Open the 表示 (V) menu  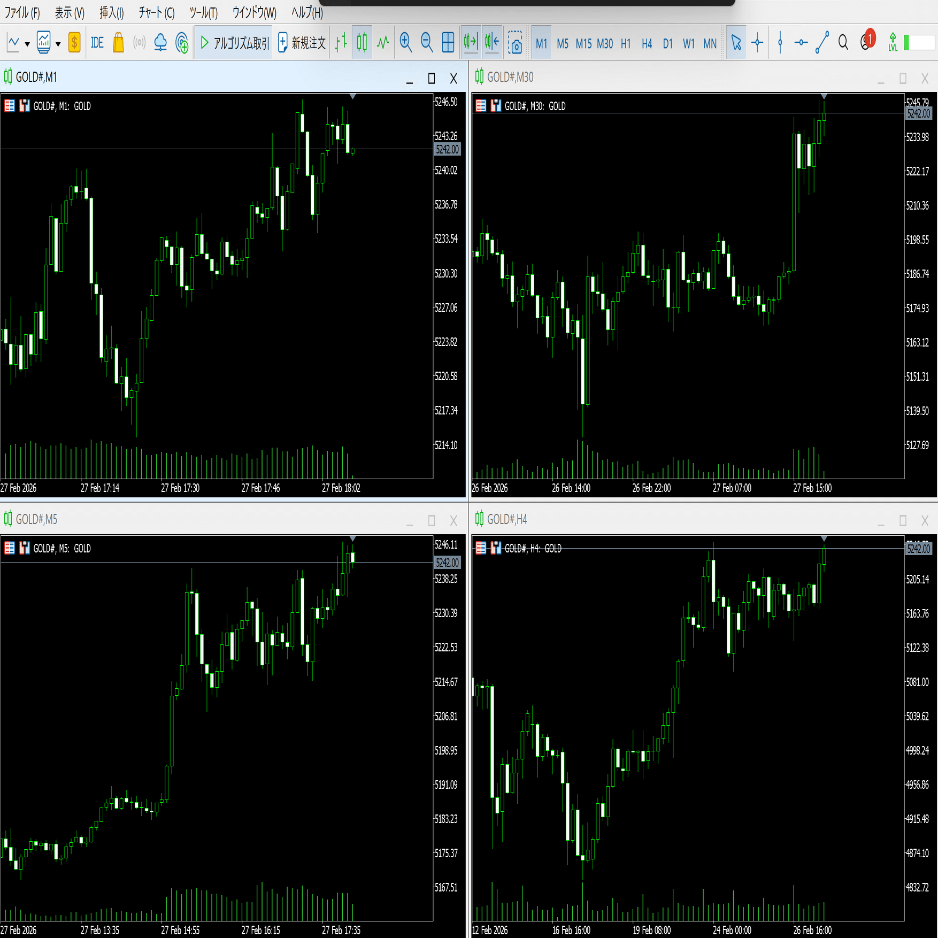coord(70,13)
